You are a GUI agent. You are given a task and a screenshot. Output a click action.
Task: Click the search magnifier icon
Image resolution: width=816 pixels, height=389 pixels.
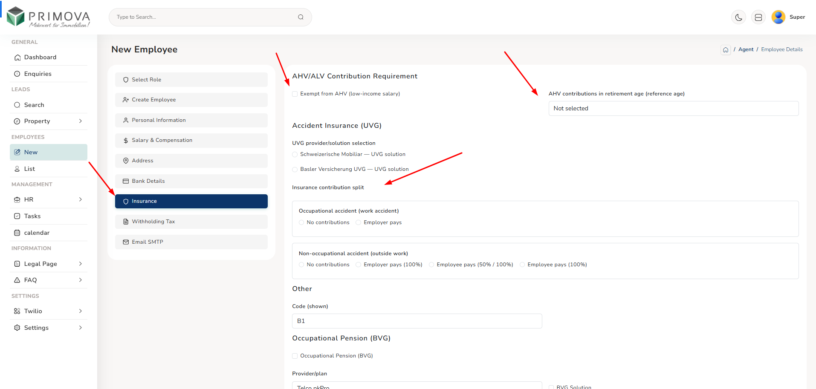[x=301, y=17]
